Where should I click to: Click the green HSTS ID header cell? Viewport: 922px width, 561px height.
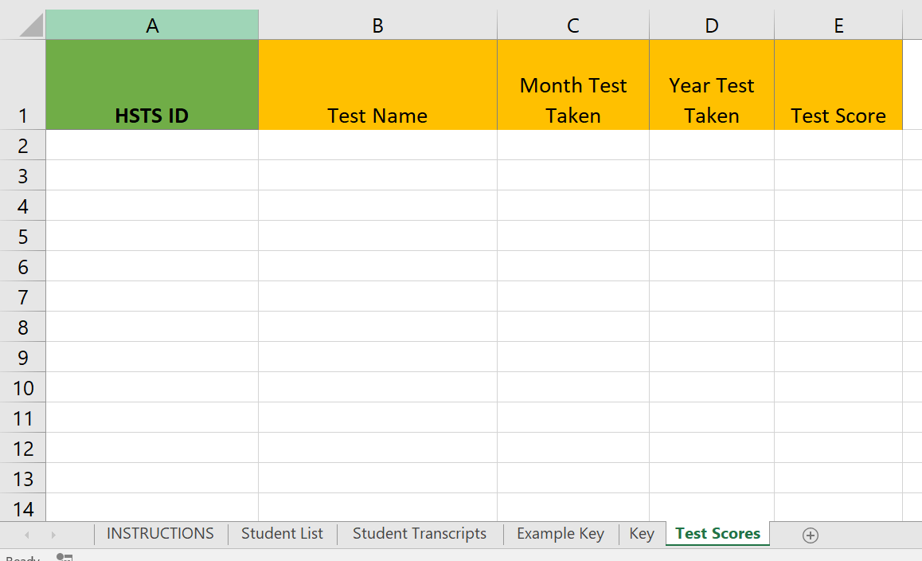[152, 85]
